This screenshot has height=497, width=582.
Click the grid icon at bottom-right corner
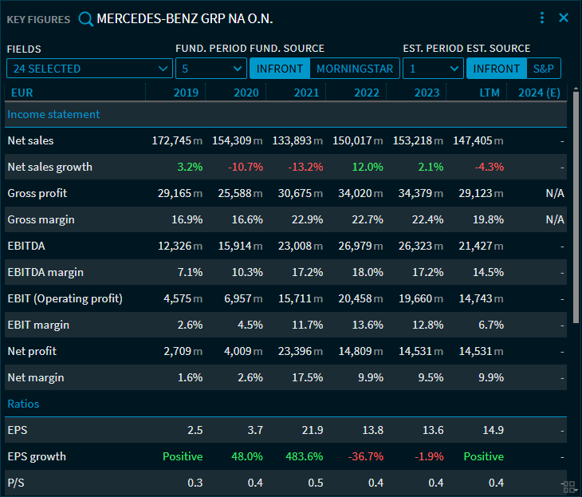tap(568, 486)
